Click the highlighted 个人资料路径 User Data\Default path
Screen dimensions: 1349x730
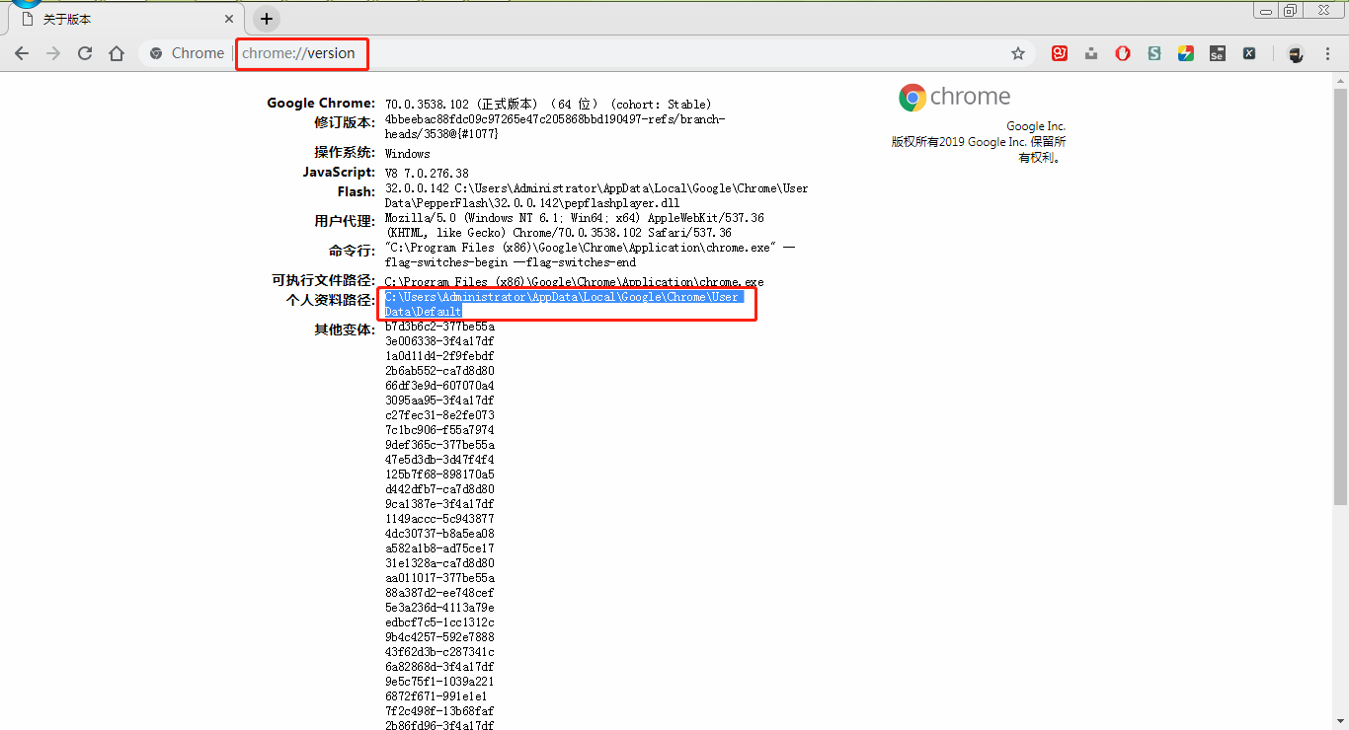[x=563, y=304]
